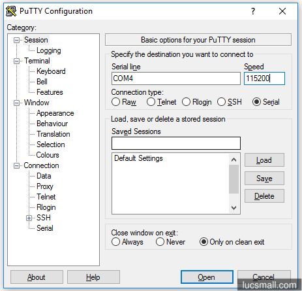Image resolution: width=302 pixels, height=291 pixels.
Task: Collapse the Connection tree node
Action: (16, 165)
